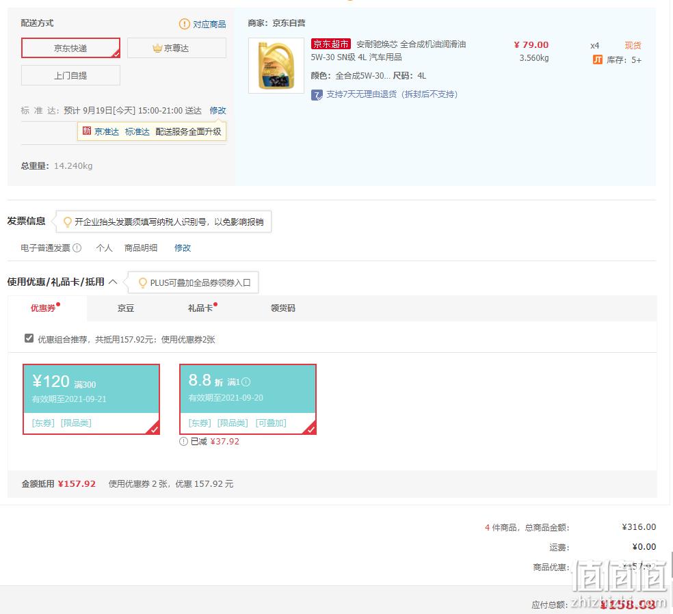Open 标准达 service link
Viewport: 673px width, 614px height.
pyautogui.click(x=137, y=132)
